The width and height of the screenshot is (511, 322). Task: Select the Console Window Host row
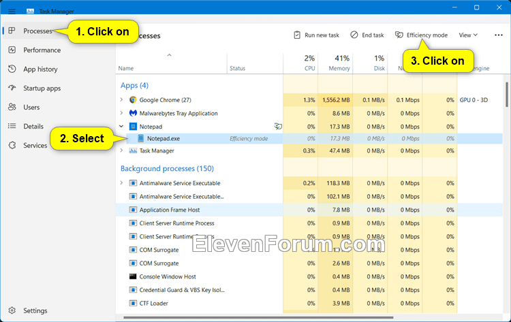click(x=309, y=276)
